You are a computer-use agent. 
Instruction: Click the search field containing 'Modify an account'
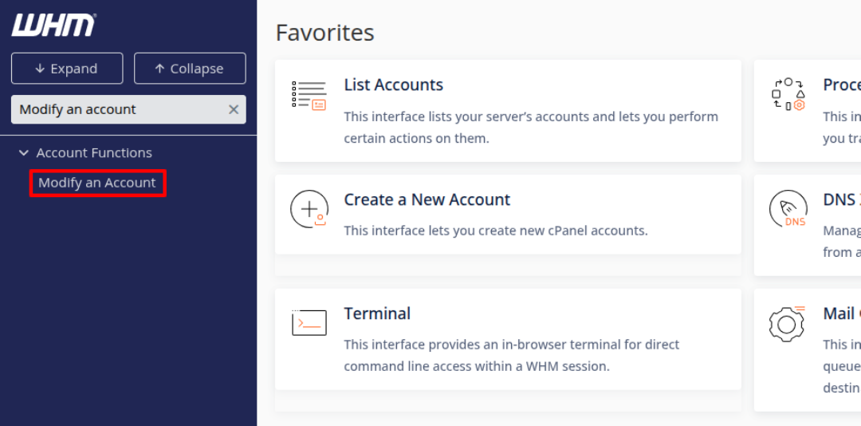128,109
